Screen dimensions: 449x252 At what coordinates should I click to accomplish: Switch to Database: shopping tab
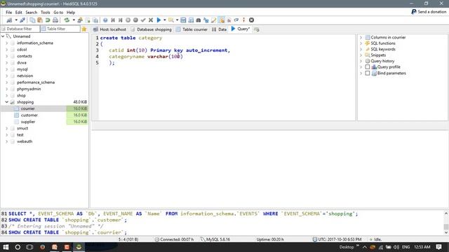[151, 29]
